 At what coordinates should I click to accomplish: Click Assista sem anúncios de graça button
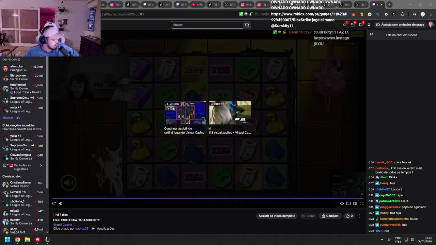coord(400,24)
